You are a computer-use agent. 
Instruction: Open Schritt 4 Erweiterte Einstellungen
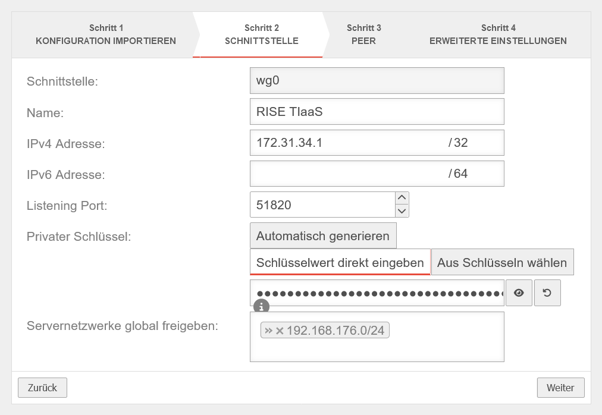click(498, 34)
